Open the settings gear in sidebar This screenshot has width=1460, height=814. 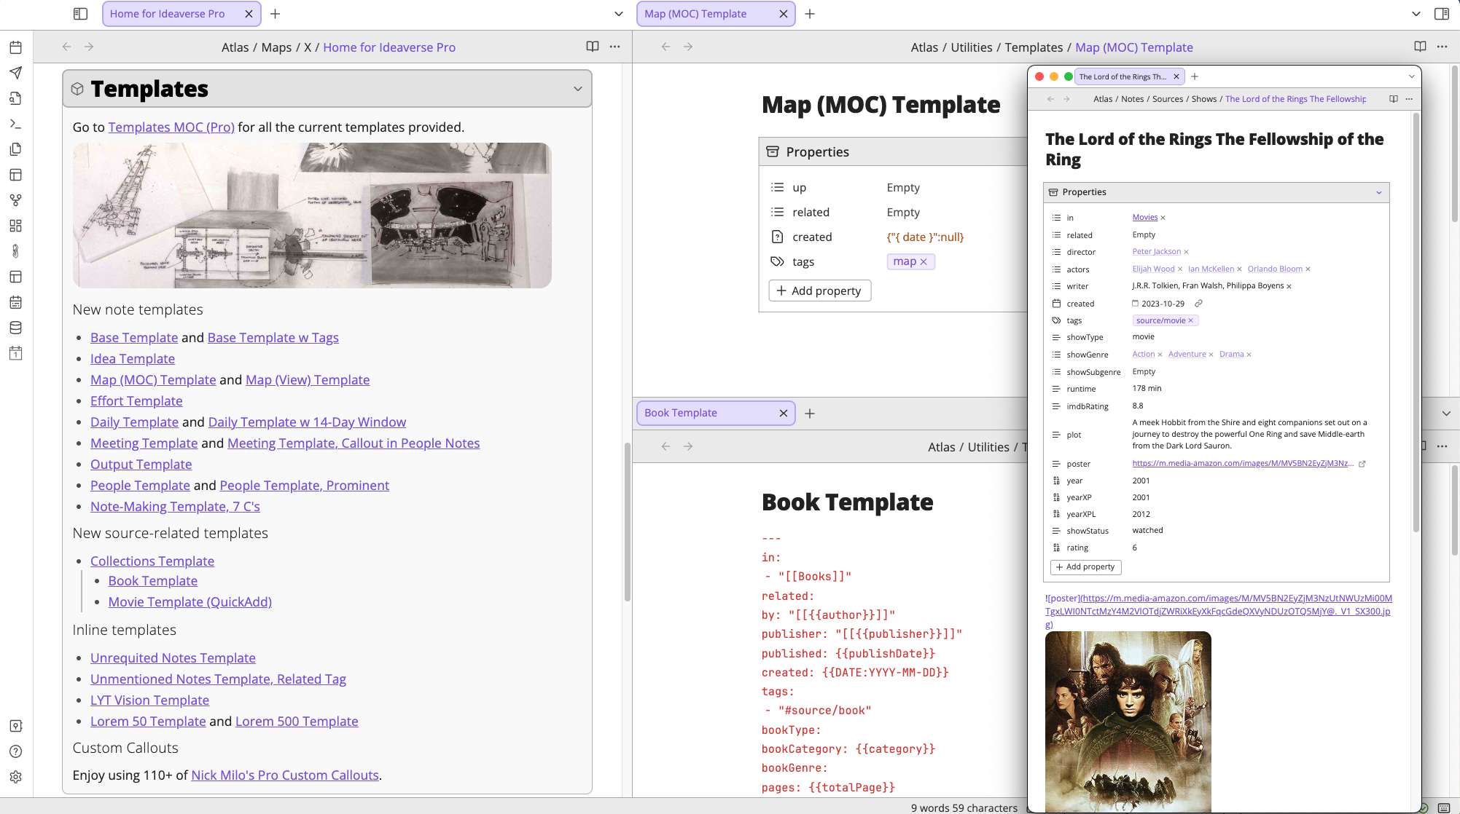point(15,777)
